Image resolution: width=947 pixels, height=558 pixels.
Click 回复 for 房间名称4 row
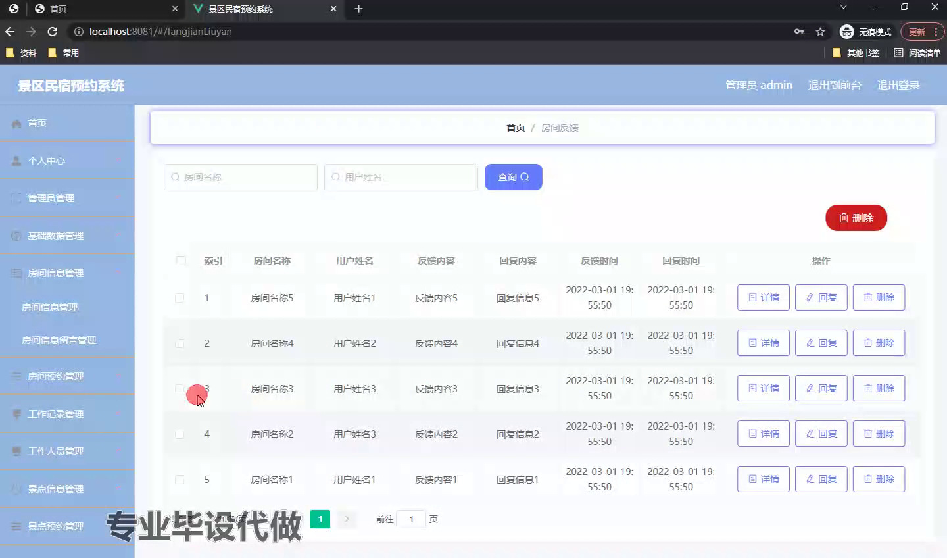821,343
